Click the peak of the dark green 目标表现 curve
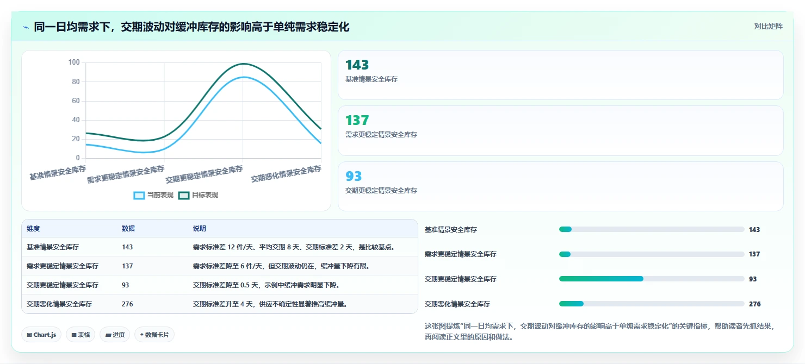 (244, 64)
